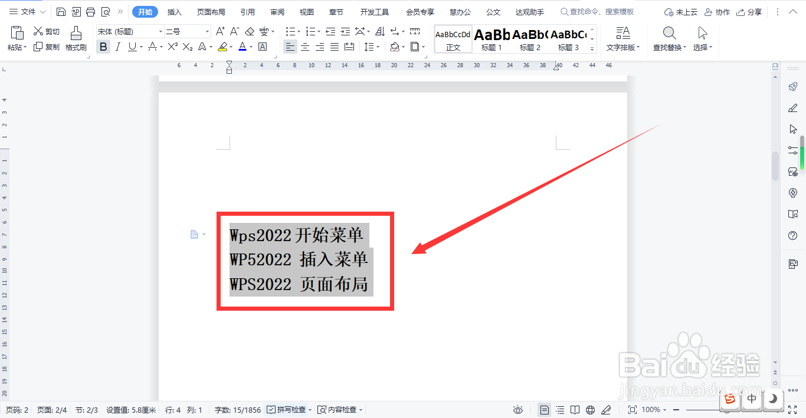
Task: Apply subscript formatting
Action: tap(187, 47)
